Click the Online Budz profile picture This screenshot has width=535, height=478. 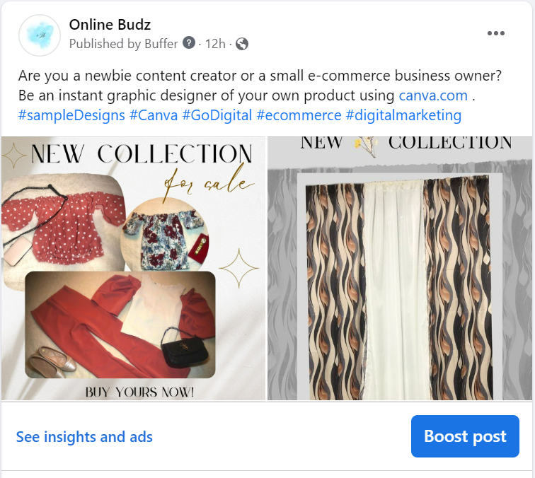click(x=39, y=35)
